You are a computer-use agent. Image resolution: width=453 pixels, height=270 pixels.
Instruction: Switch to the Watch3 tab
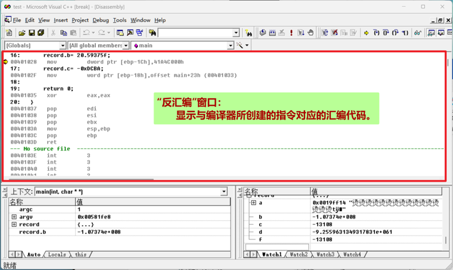(325, 254)
